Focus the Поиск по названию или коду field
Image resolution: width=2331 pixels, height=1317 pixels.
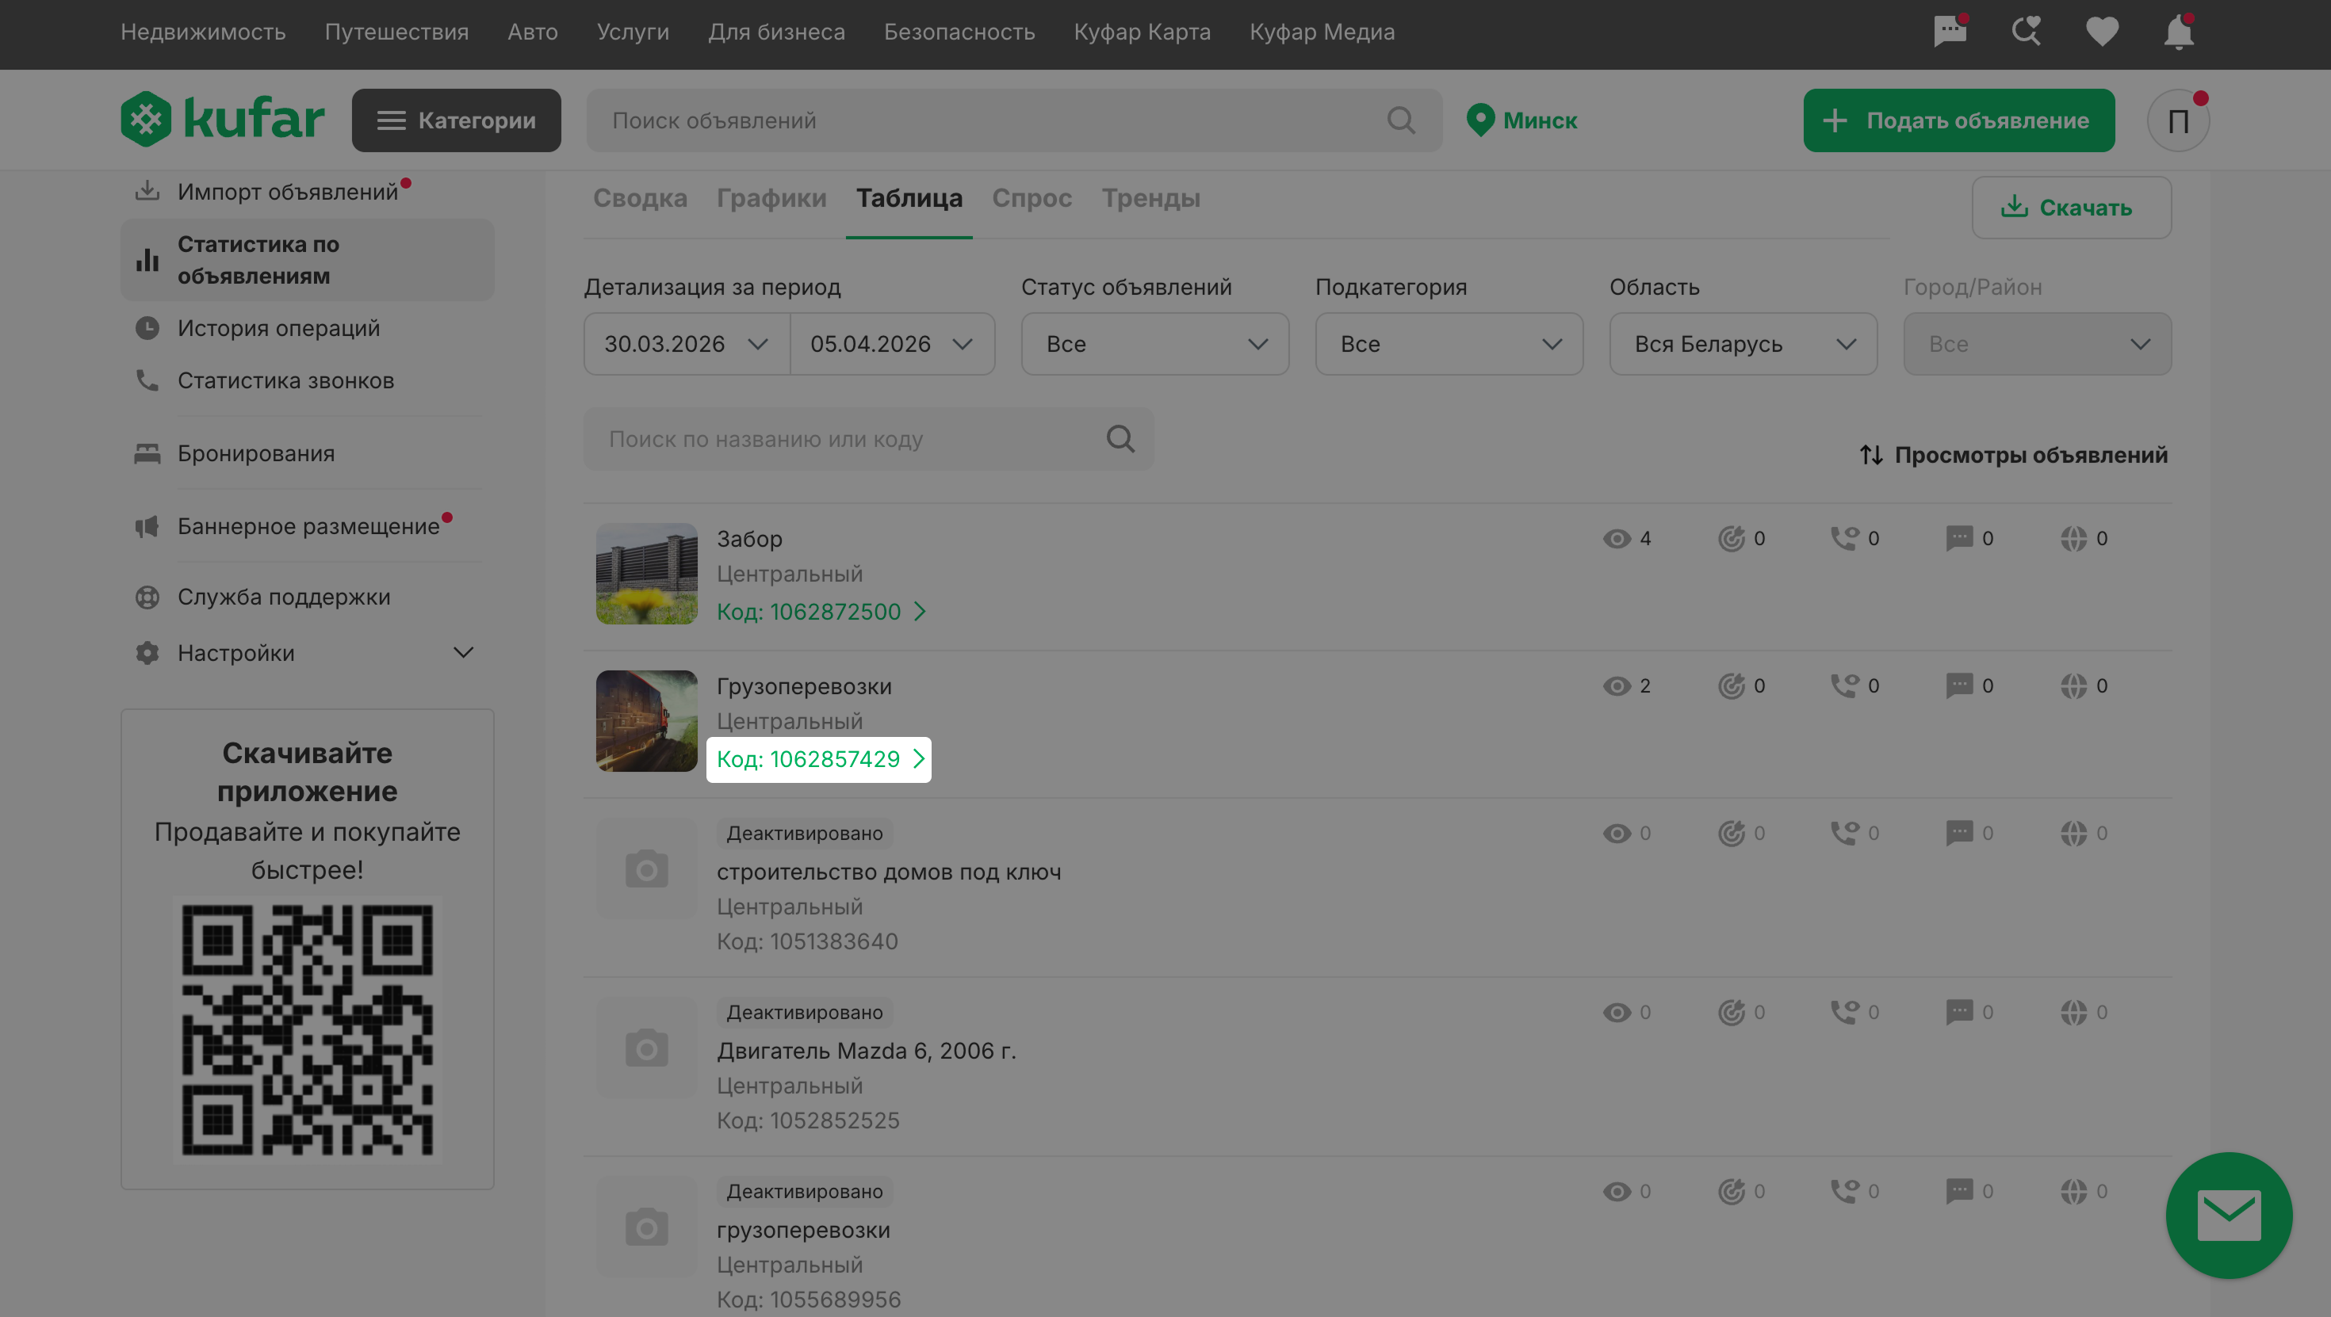(x=869, y=439)
